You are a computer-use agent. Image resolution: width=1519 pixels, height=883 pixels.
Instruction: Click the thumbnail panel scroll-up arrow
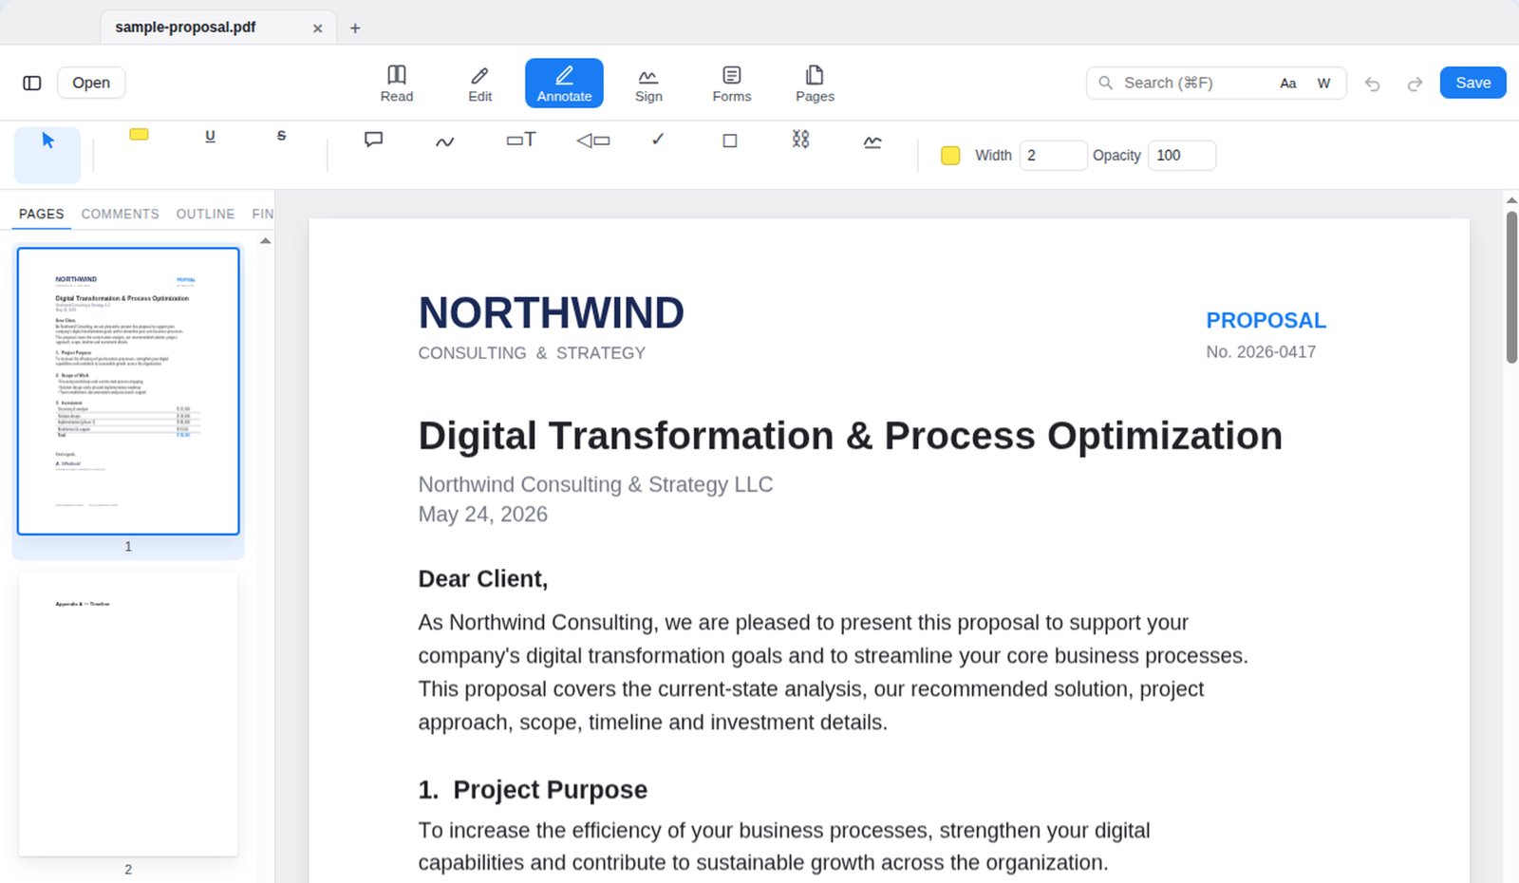click(266, 241)
